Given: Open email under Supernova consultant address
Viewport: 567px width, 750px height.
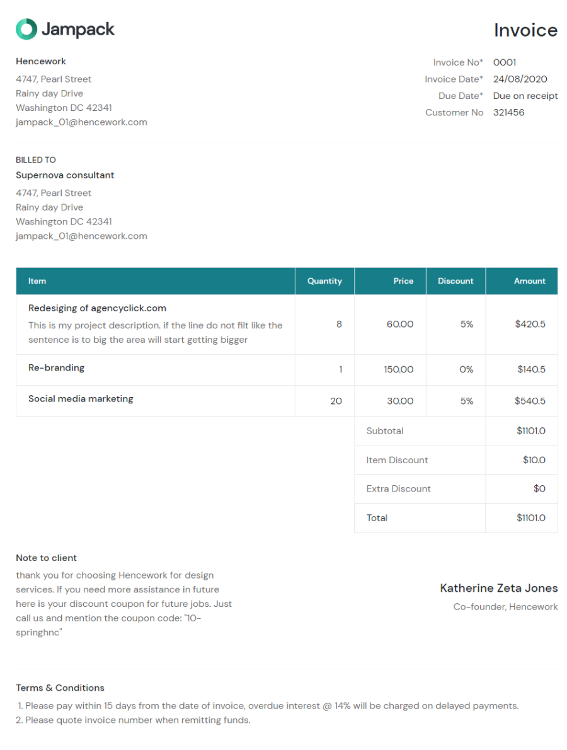Looking at the screenshot, I should [x=81, y=236].
